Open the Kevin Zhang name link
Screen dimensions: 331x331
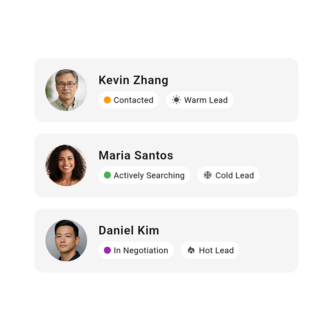click(133, 80)
